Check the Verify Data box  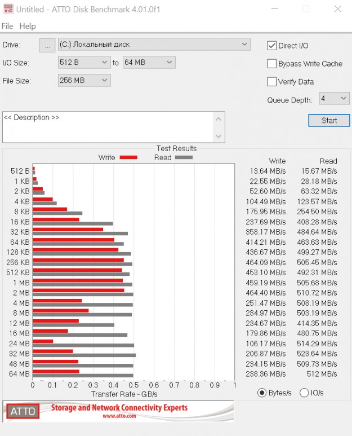click(x=272, y=82)
